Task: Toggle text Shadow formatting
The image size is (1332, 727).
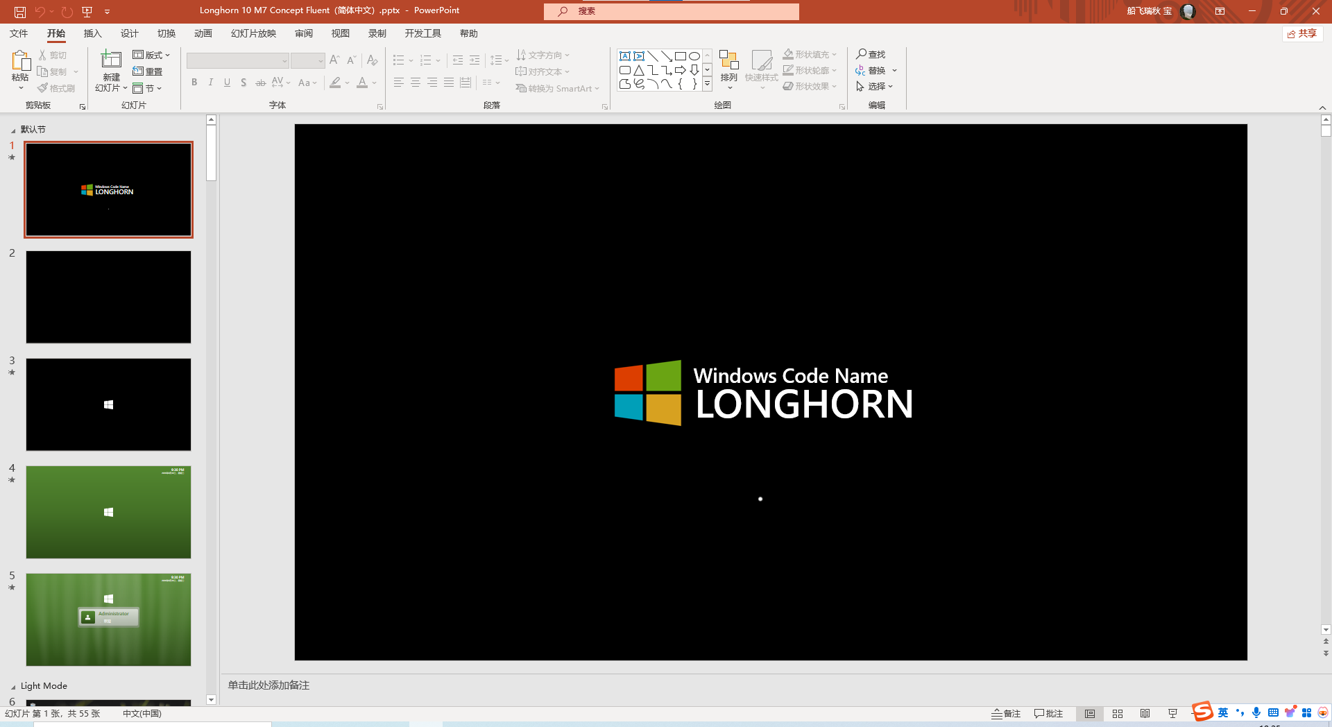Action: 244,83
